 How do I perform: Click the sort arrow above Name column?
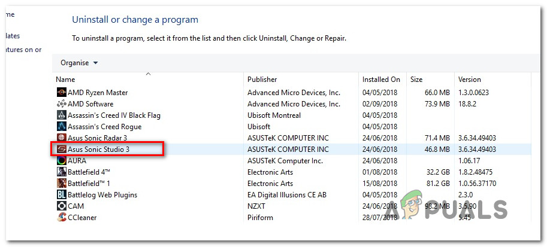(148, 74)
